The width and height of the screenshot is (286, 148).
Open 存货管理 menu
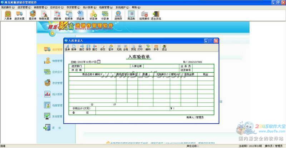[x=73, y=7]
